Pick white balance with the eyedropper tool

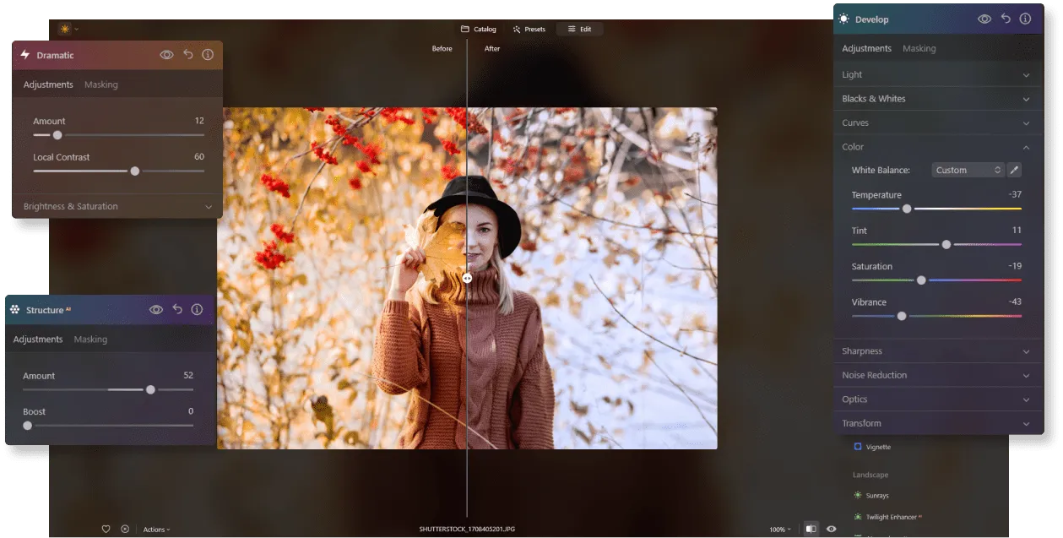[x=1014, y=170]
